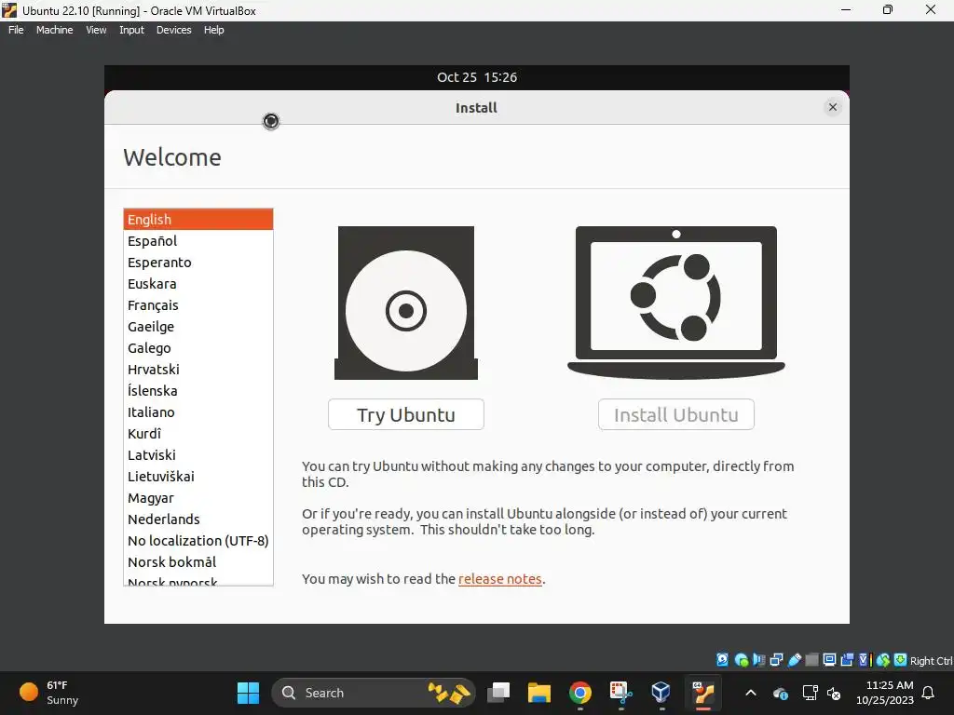954x715 pixels.
Task: Click the Install Ubuntu laptop image
Action: coord(676,303)
